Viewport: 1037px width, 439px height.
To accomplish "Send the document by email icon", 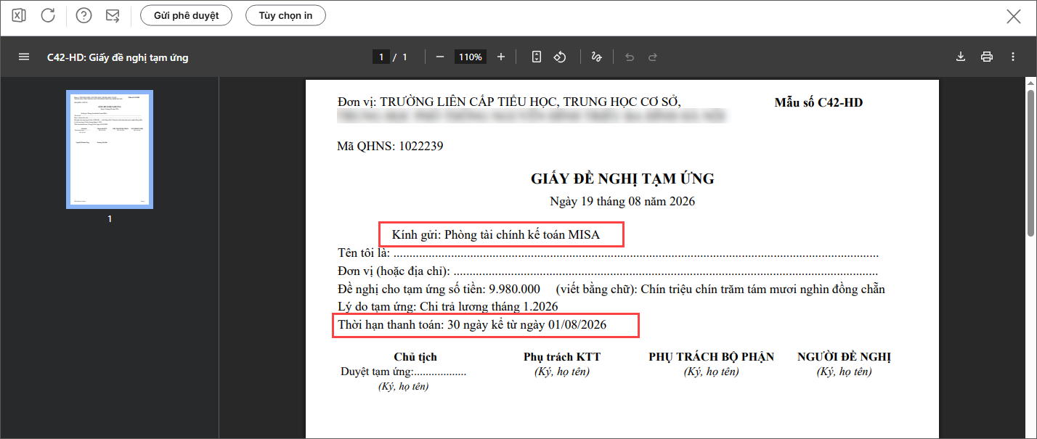I will [113, 15].
